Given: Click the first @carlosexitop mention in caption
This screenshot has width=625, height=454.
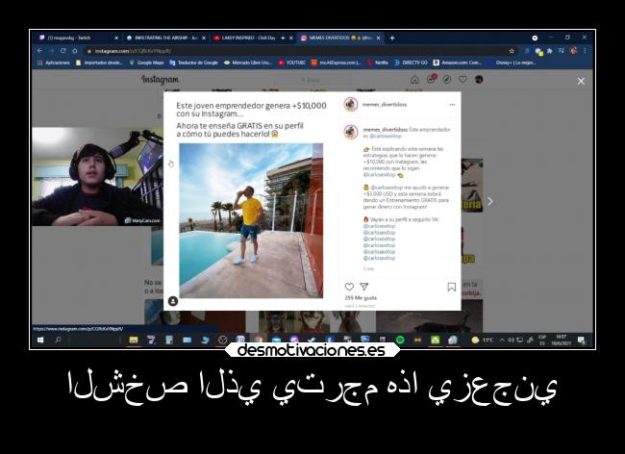Looking at the screenshot, I should [386, 136].
